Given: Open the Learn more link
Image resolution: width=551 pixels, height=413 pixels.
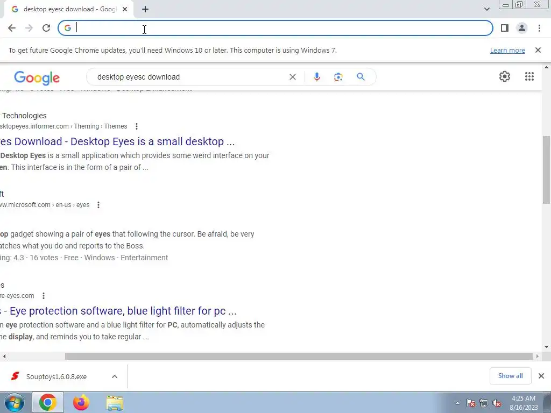Looking at the screenshot, I should [x=507, y=50].
